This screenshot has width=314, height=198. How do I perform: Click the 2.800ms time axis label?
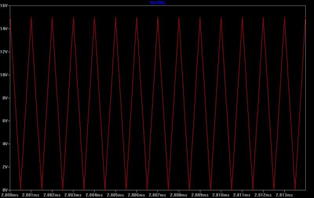(x=10, y=195)
